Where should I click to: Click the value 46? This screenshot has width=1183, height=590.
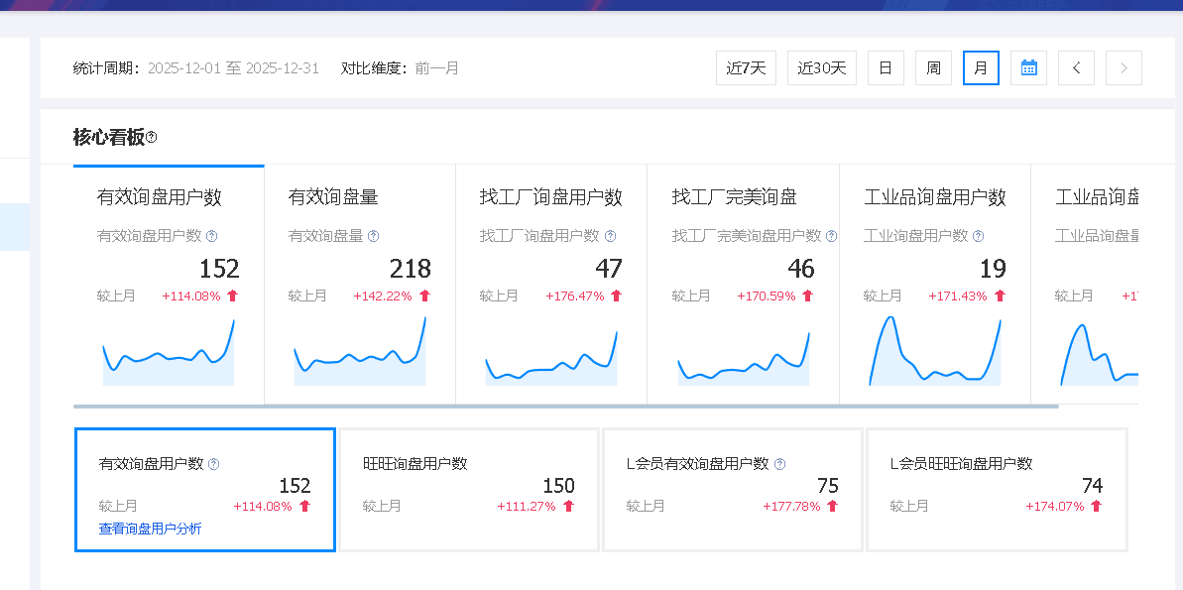coord(801,269)
